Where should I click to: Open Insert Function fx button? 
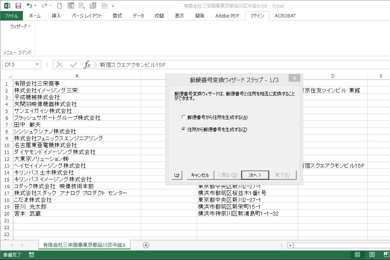(87, 65)
